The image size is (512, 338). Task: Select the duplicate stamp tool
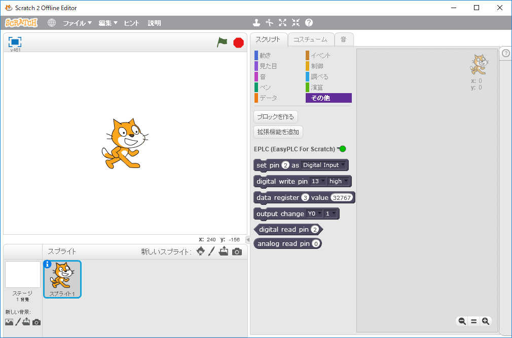(x=257, y=23)
